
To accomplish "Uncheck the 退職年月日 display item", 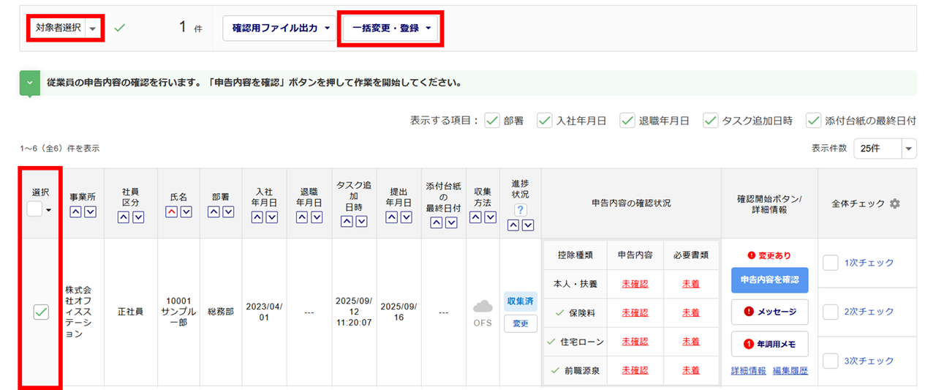I will 627,121.
